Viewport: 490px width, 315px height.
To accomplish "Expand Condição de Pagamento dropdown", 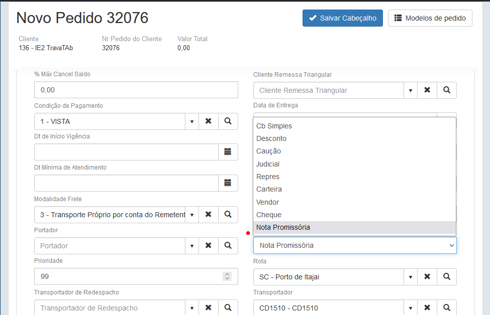I will point(192,121).
